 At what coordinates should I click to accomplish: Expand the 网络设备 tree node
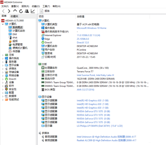coord(3,76)
